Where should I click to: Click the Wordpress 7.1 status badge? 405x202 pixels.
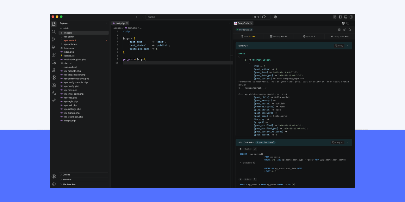[244, 30]
